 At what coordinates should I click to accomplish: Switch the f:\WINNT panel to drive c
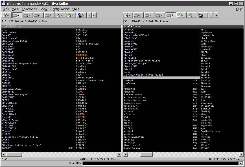click(138, 15)
